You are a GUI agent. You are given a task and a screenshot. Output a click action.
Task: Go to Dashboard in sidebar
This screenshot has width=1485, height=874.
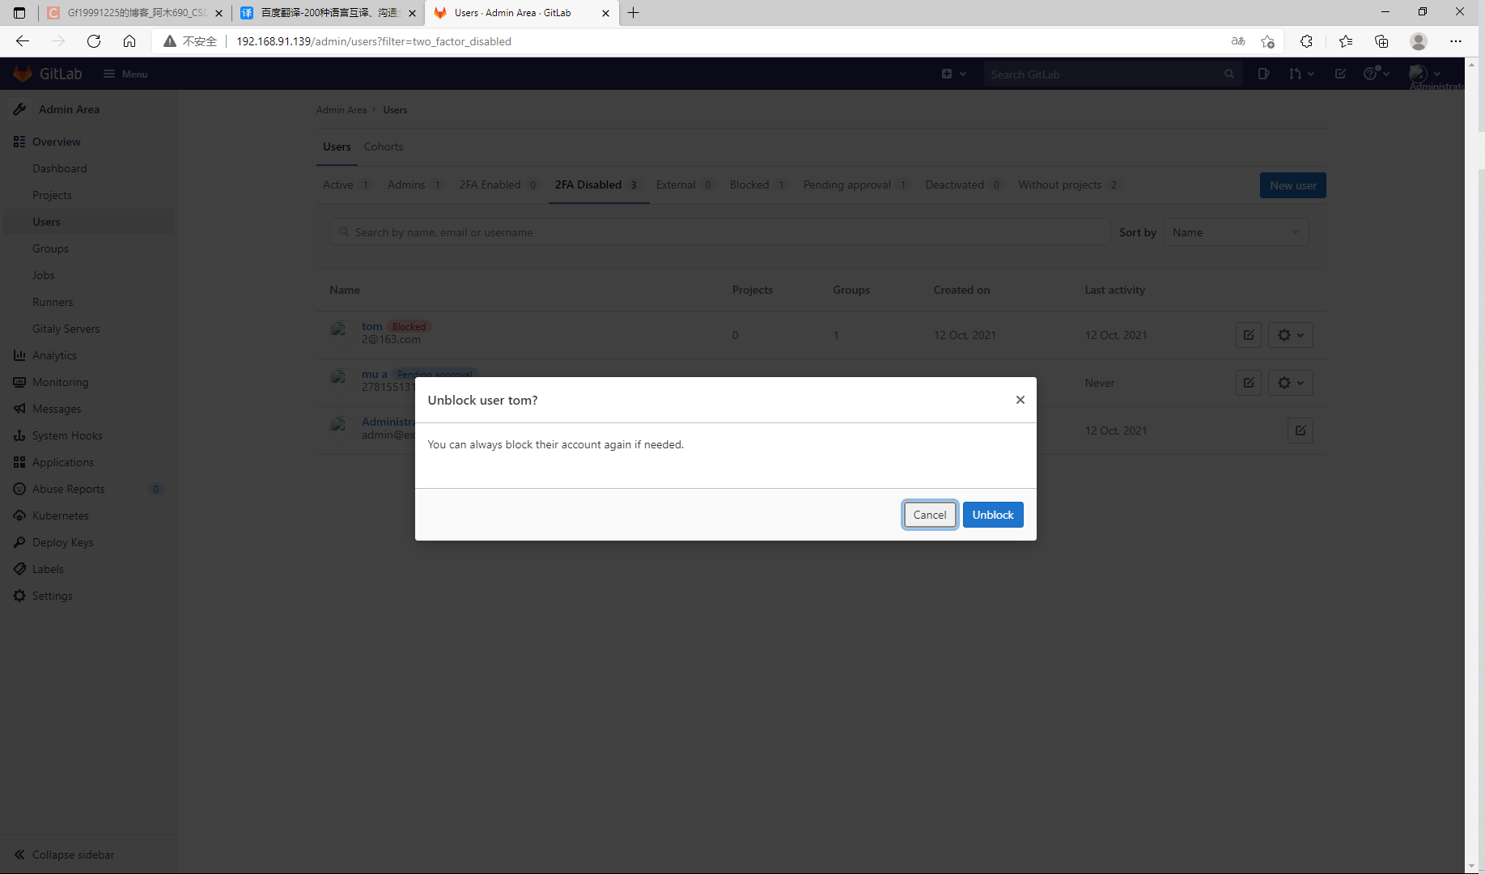coord(59,168)
